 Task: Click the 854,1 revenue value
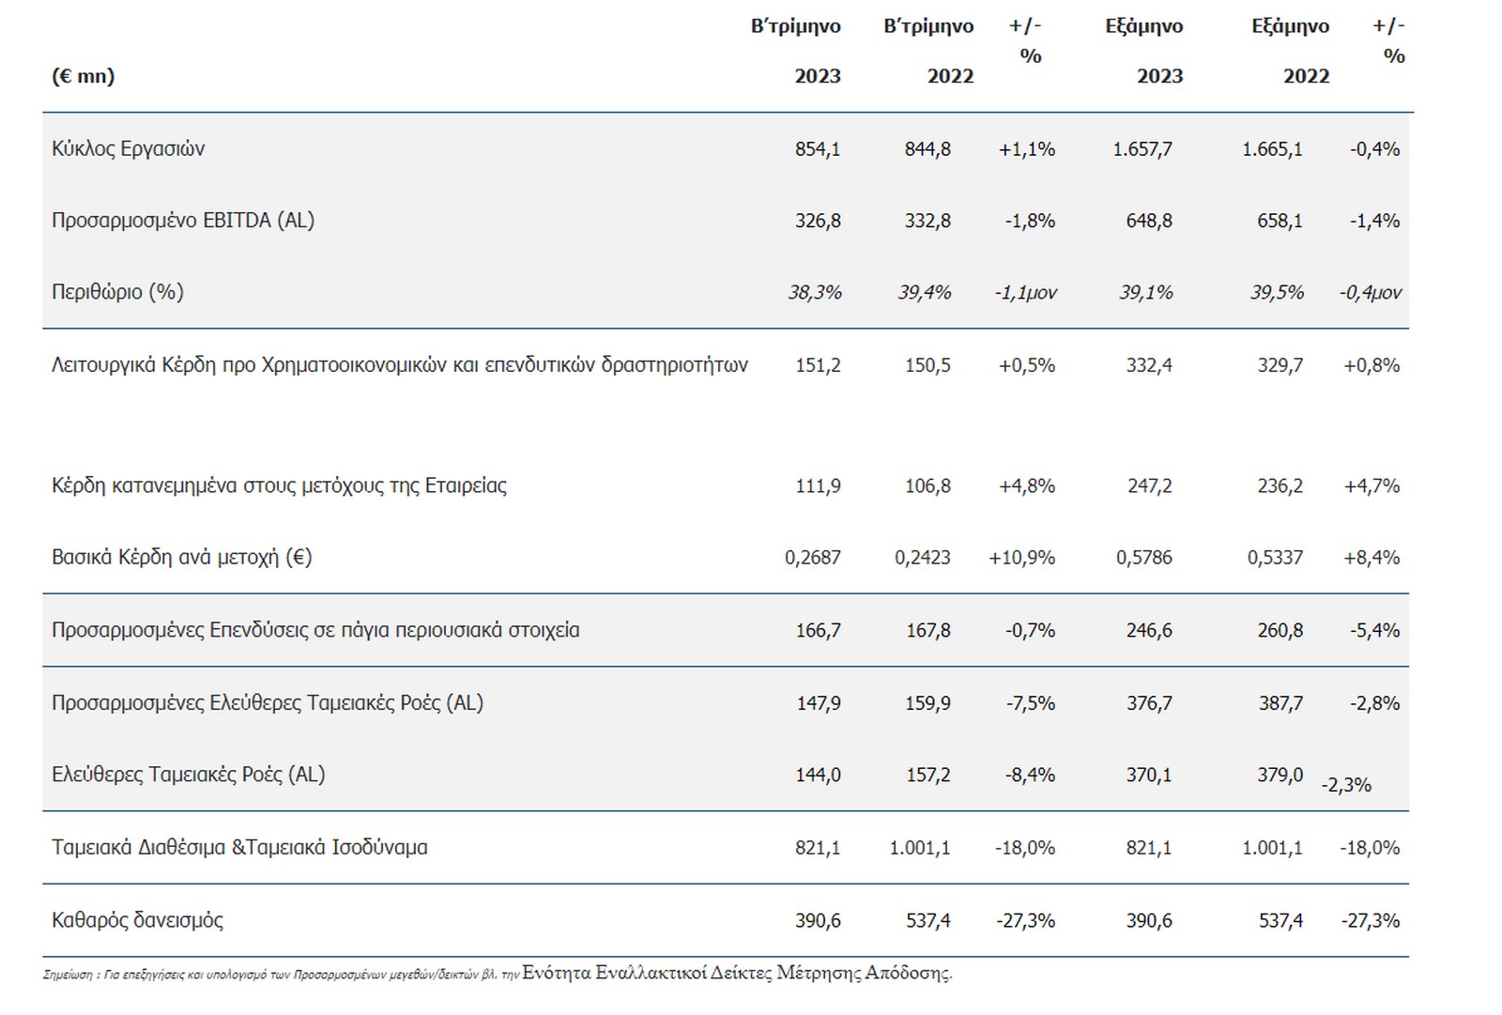click(818, 148)
